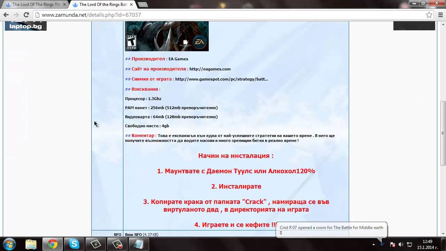Image resolution: width=446 pixels, height=251 pixels.
Task: Open the Action Center flag icon
Action: coord(392,244)
